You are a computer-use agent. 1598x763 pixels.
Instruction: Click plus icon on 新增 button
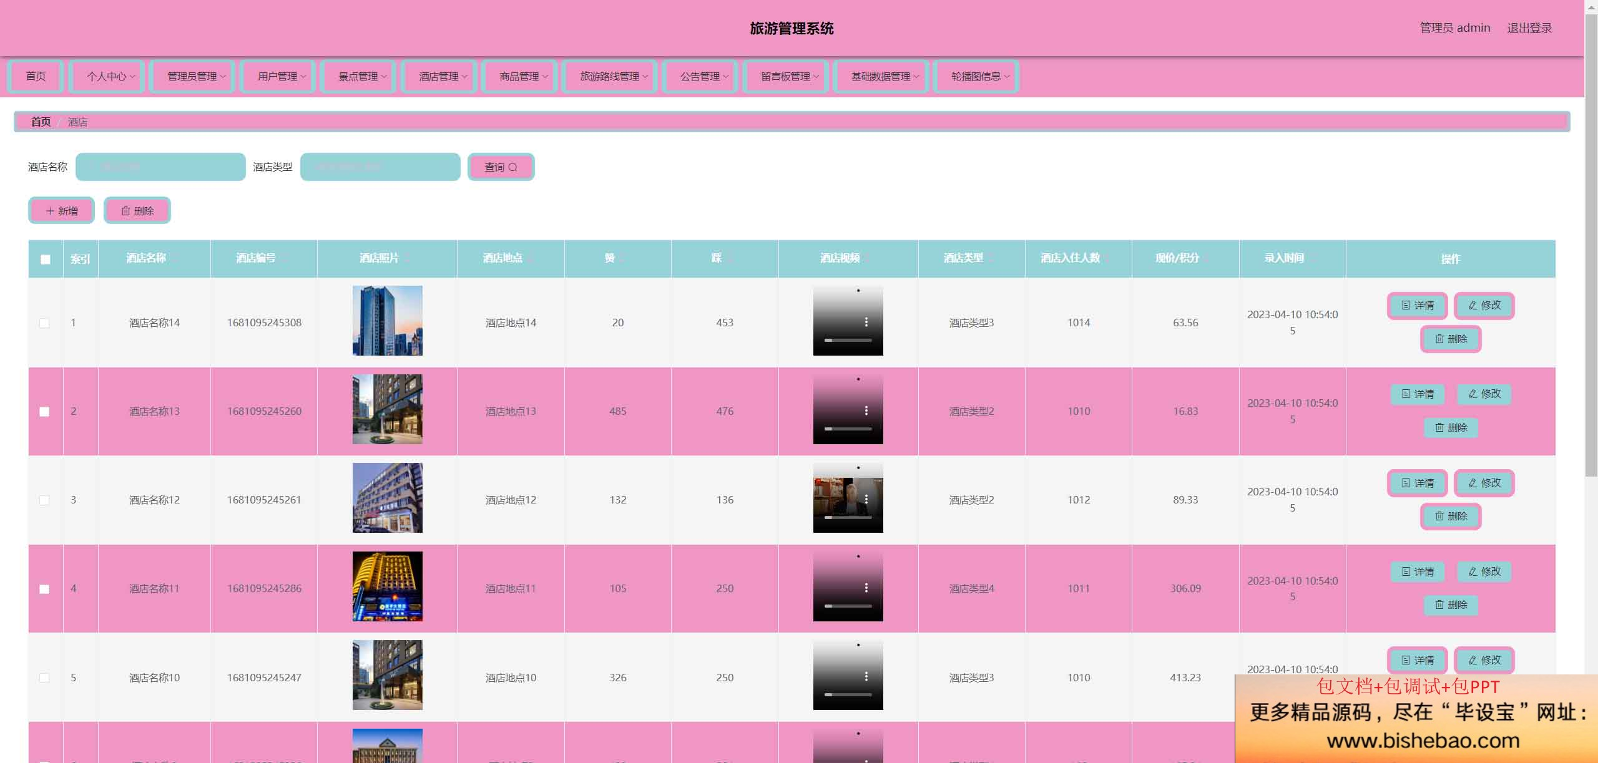(x=50, y=211)
